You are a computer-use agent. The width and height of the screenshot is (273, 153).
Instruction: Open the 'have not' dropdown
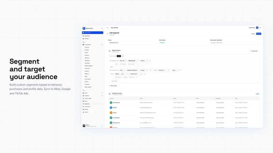coord(123,61)
